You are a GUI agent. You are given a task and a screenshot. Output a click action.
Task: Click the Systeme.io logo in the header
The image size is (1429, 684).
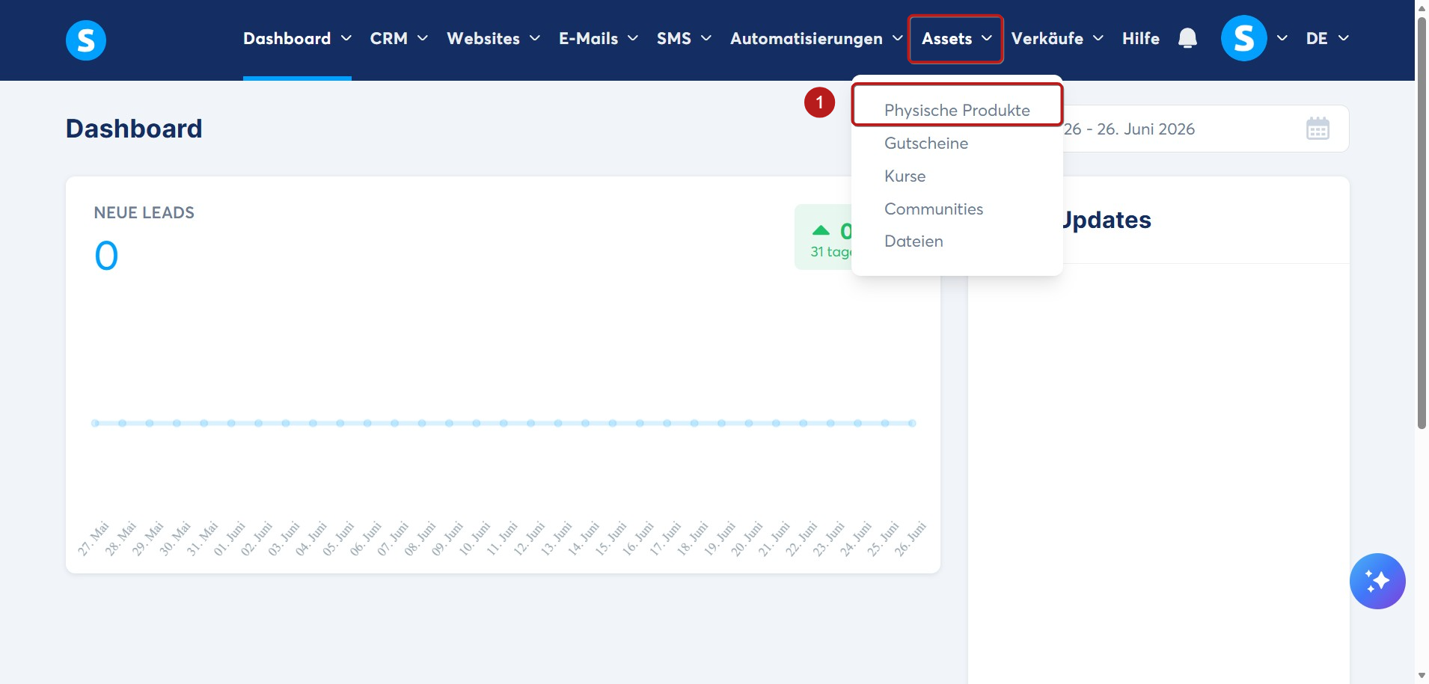86,40
